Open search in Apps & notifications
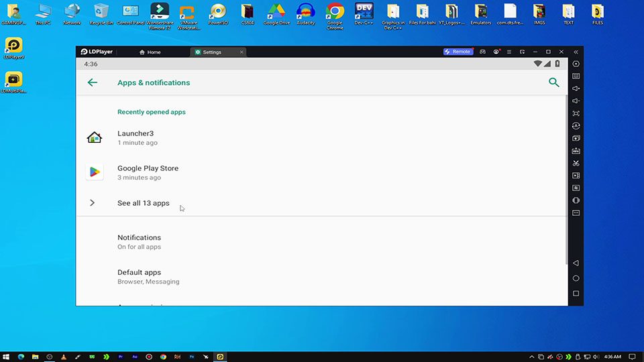 click(x=553, y=82)
